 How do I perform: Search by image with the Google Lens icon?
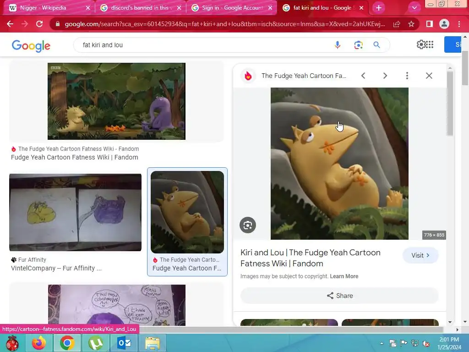click(x=358, y=45)
